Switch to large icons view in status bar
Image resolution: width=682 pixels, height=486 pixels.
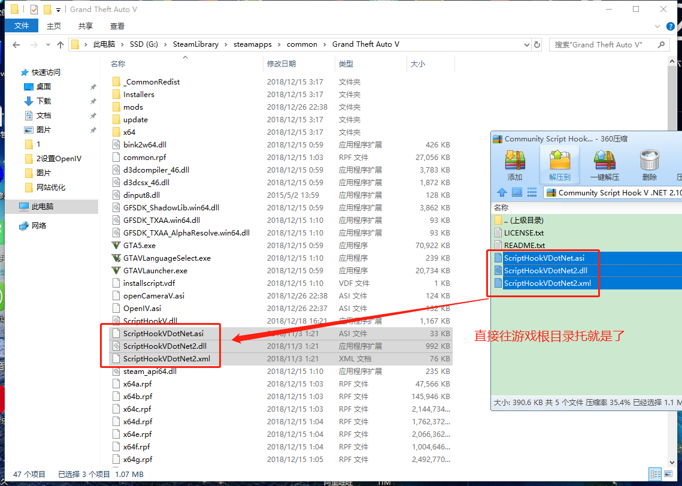tap(668, 474)
